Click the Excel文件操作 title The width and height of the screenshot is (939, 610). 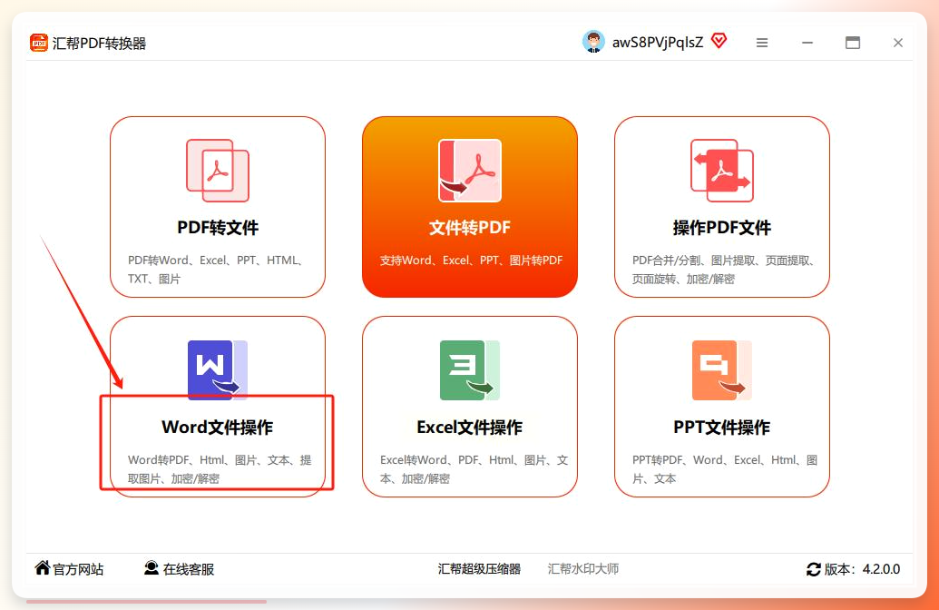tap(470, 428)
